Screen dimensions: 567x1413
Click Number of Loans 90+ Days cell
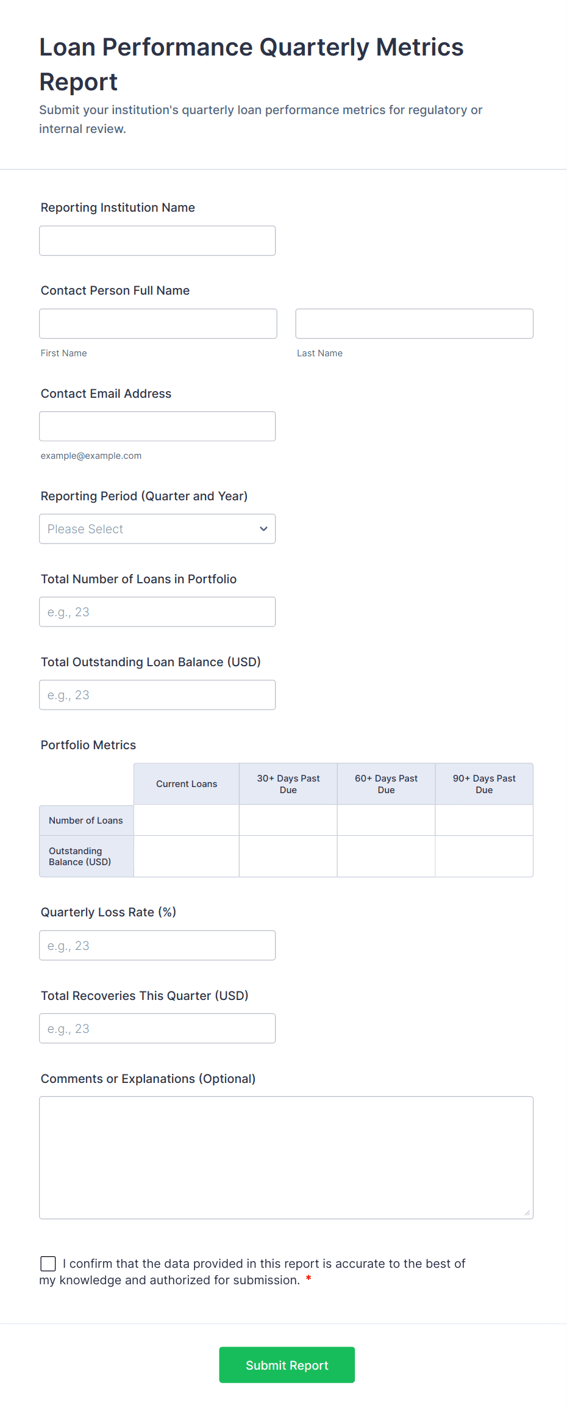pyautogui.click(x=484, y=821)
